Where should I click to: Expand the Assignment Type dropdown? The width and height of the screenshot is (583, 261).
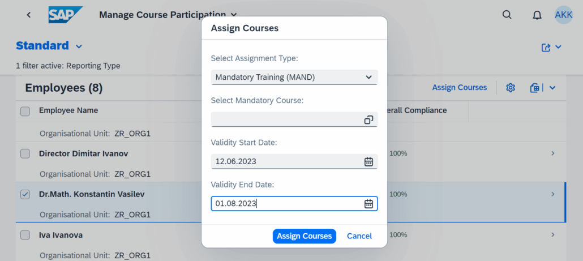coord(368,77)
